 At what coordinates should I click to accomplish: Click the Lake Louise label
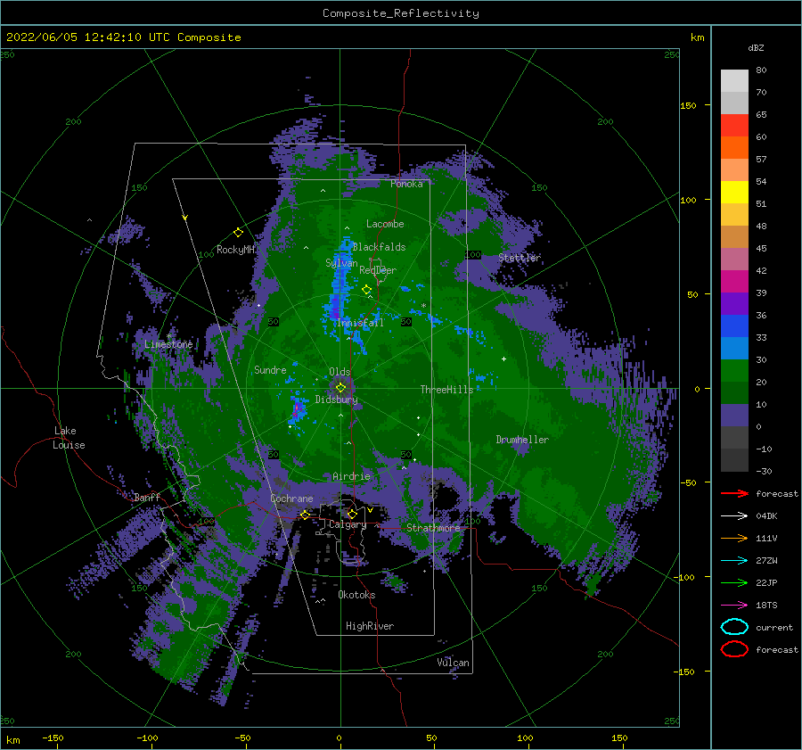69,438
